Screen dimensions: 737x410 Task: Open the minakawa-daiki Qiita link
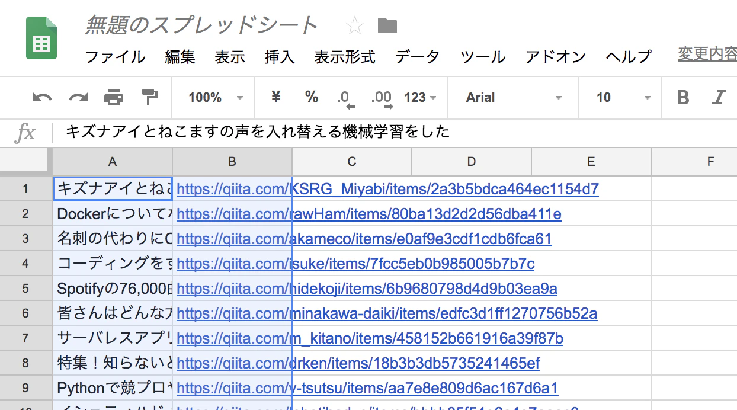click(387, 313)
